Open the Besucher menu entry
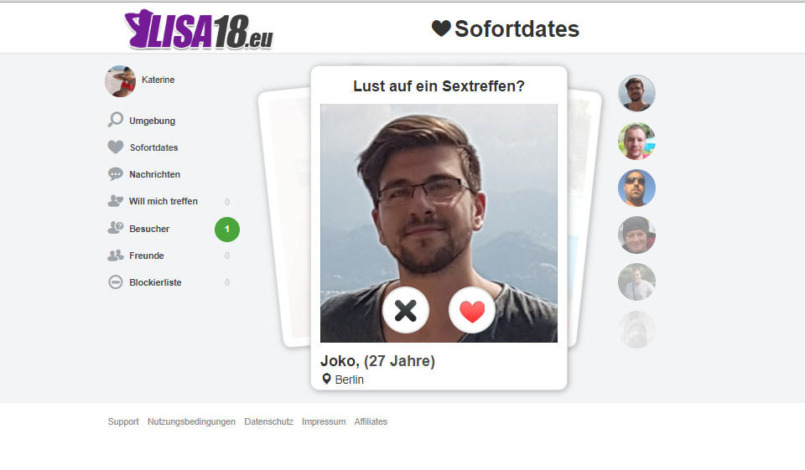The height and width of the screenshot is (470, 805). tap(149, 229)
